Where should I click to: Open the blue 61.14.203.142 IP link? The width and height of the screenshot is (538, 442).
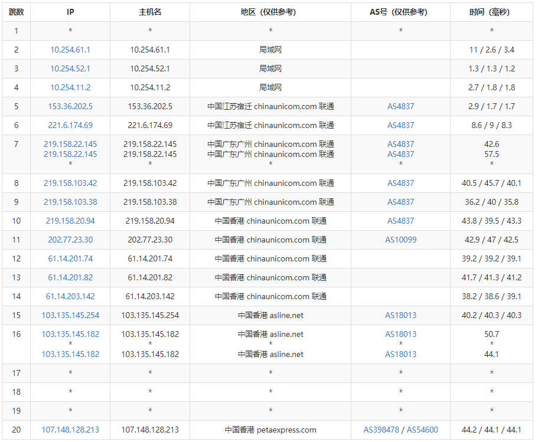point(70,297)
